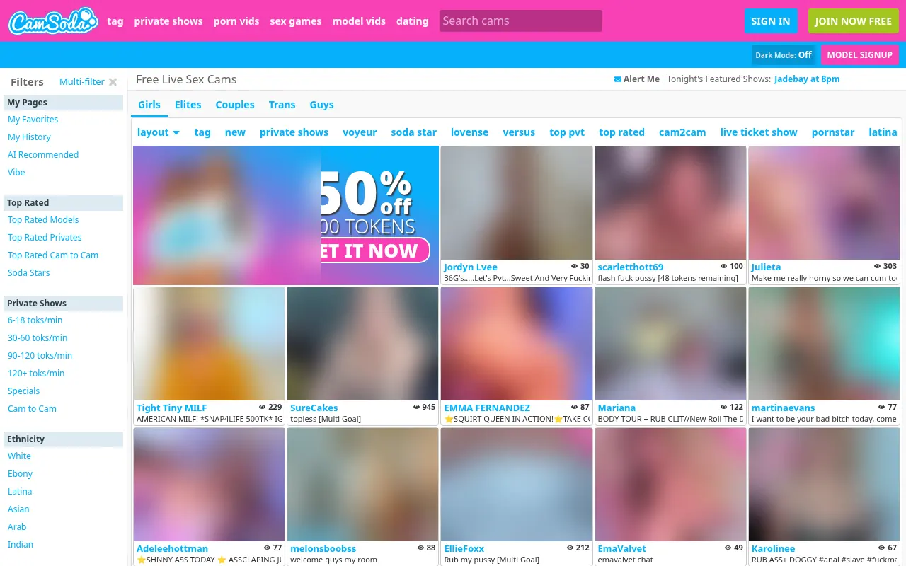The width and height of the screenshot is (906, 566).
Task: Click the MODEL SIGNUP button
Action: coord(860,55)
